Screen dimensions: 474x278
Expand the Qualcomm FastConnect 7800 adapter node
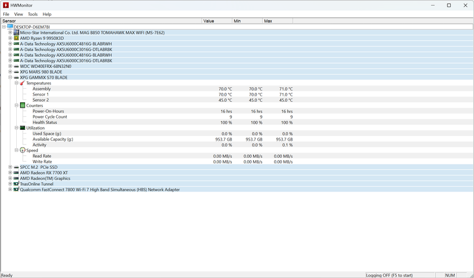[x=10, y=189]
